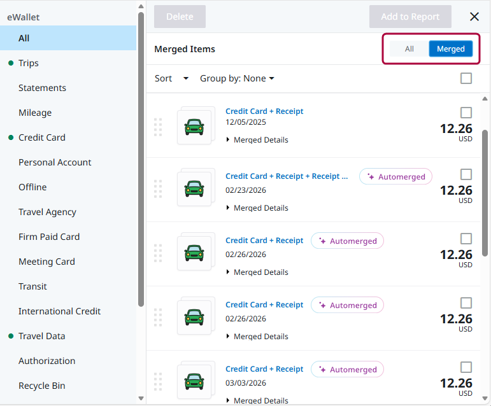491x406 pixels.
Task: Open Recycle Bin in the sidebar
Action: [x=42, y=386]
